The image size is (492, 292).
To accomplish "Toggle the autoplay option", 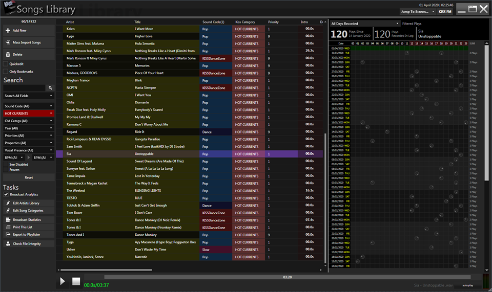I will [467, 285].
